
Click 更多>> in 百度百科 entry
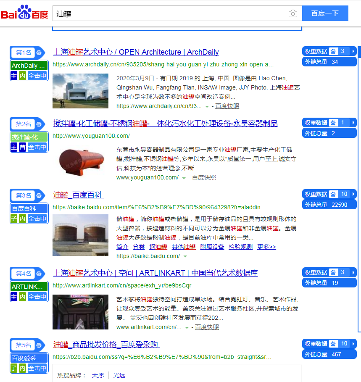coord(266,247)
